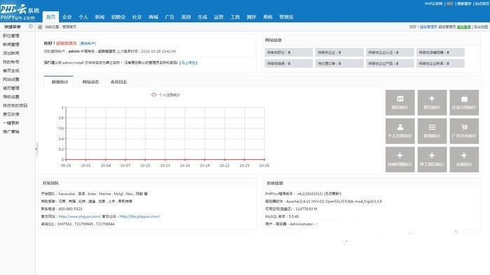Screen dimensions: 490x275
Task: Click the round icon next to 快捷菜单
Action: pyautogui.click(x=31, y=27)
